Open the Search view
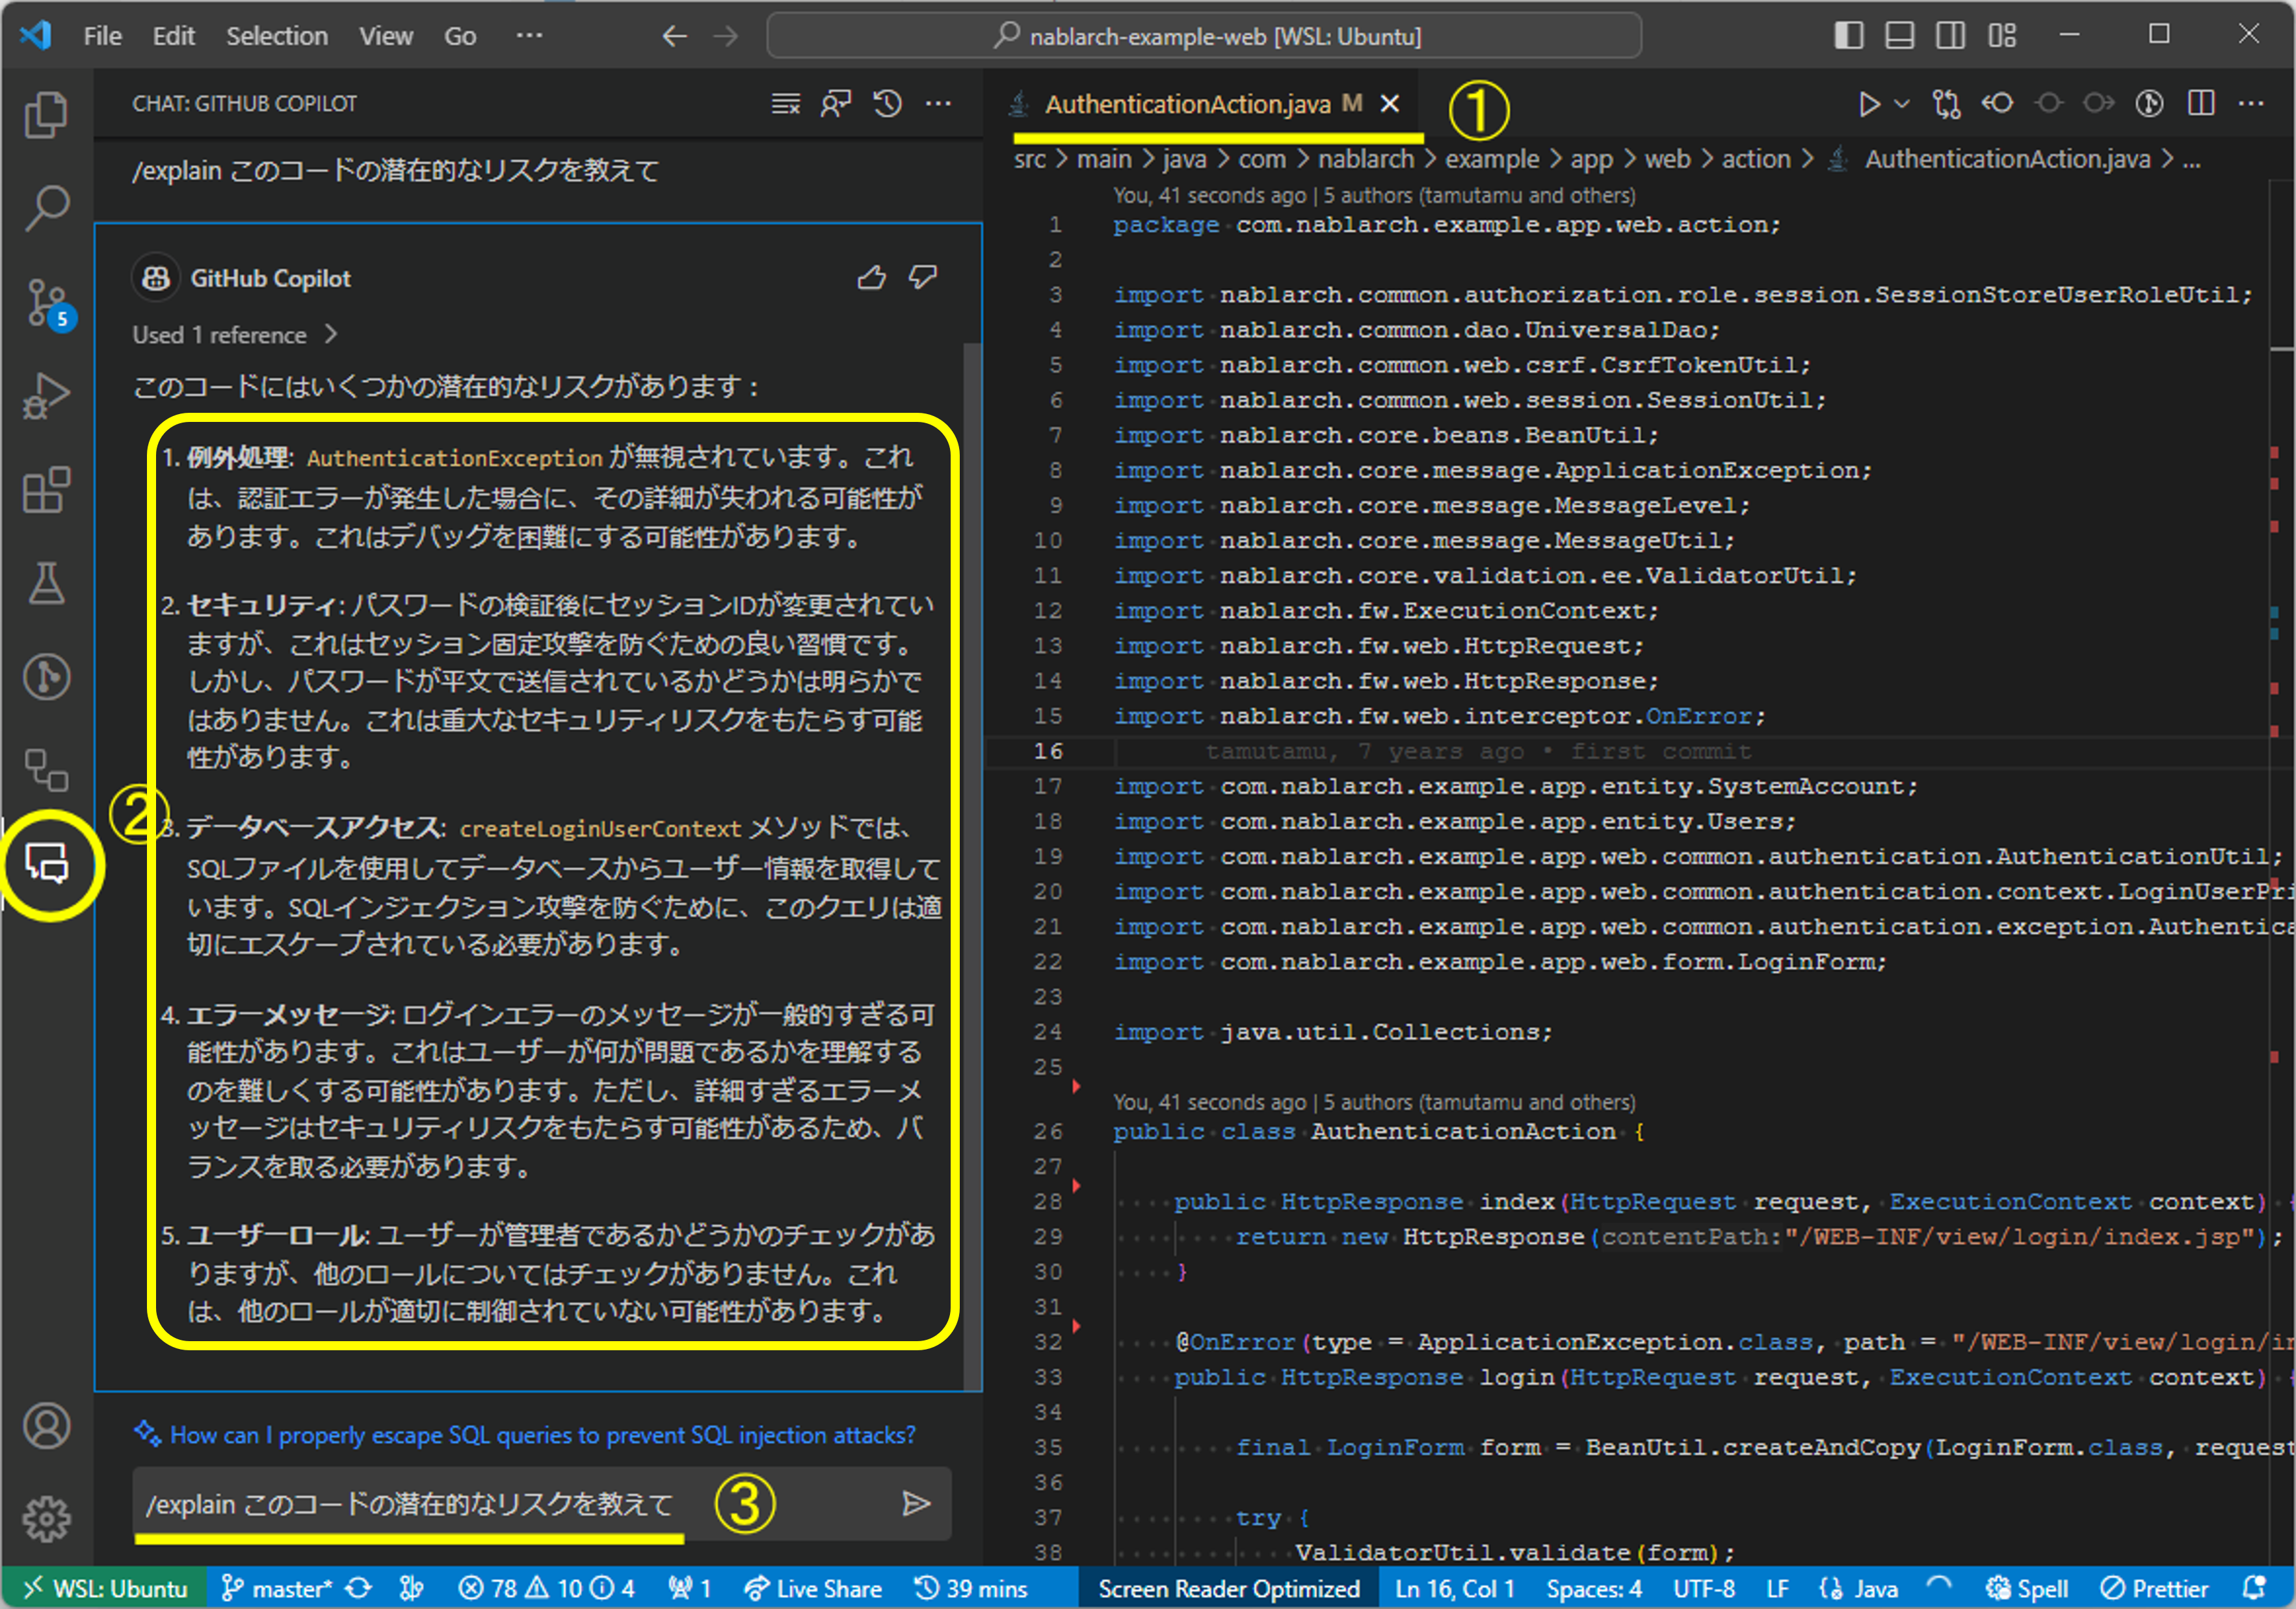The height and width of the screenshot is (1609, 2296). (46, 207)
